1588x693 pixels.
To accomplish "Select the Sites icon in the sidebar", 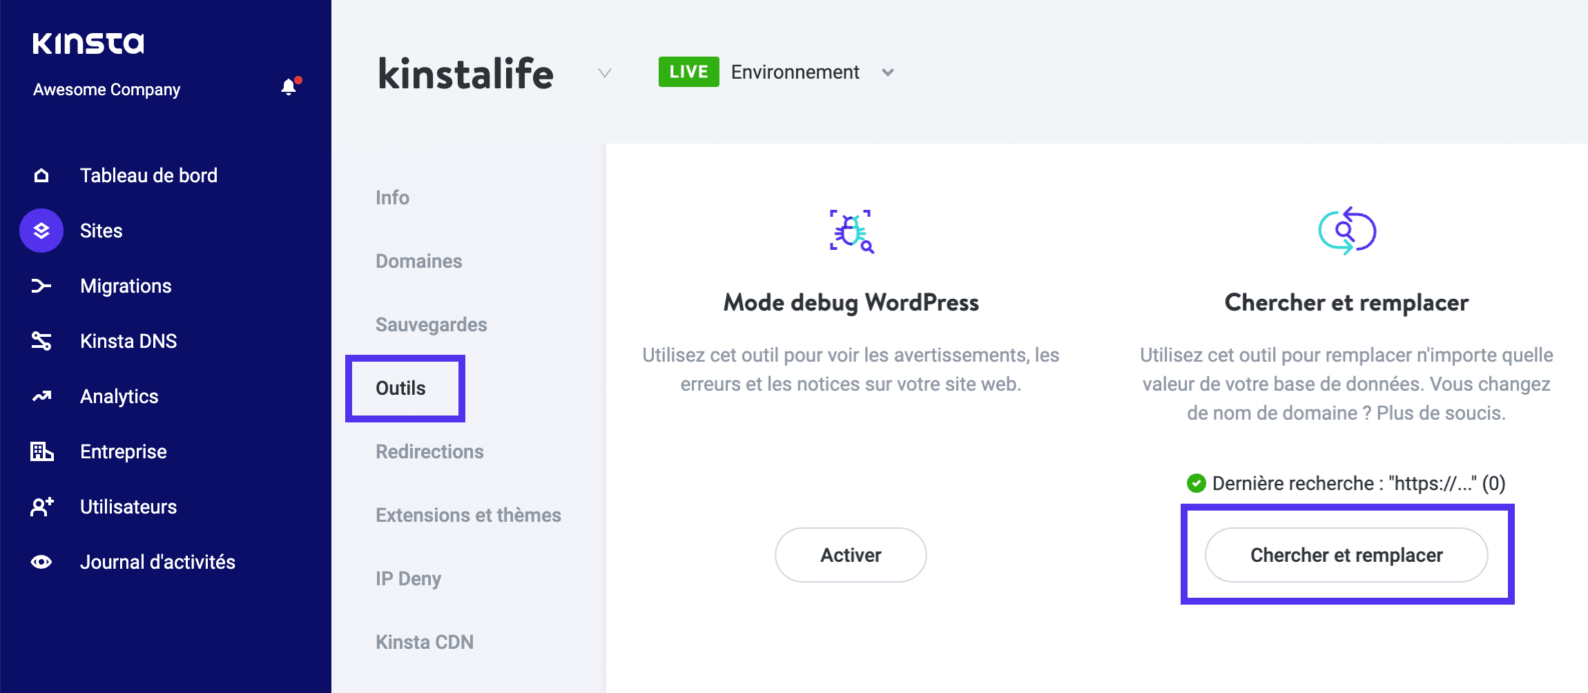I will click(x=41, y=231).
